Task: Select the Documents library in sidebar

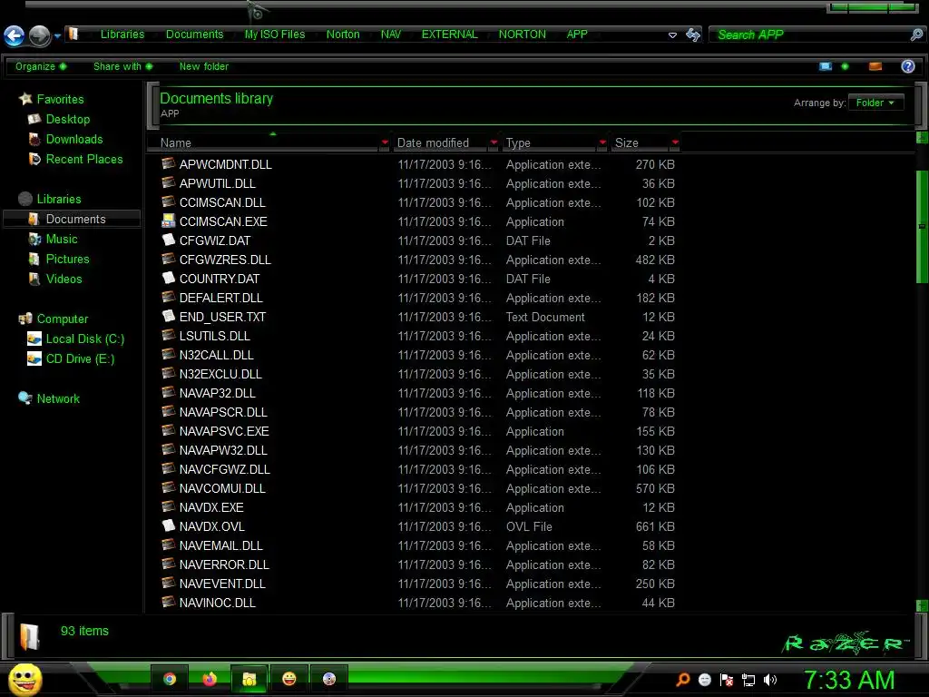Action: point(72,219)
